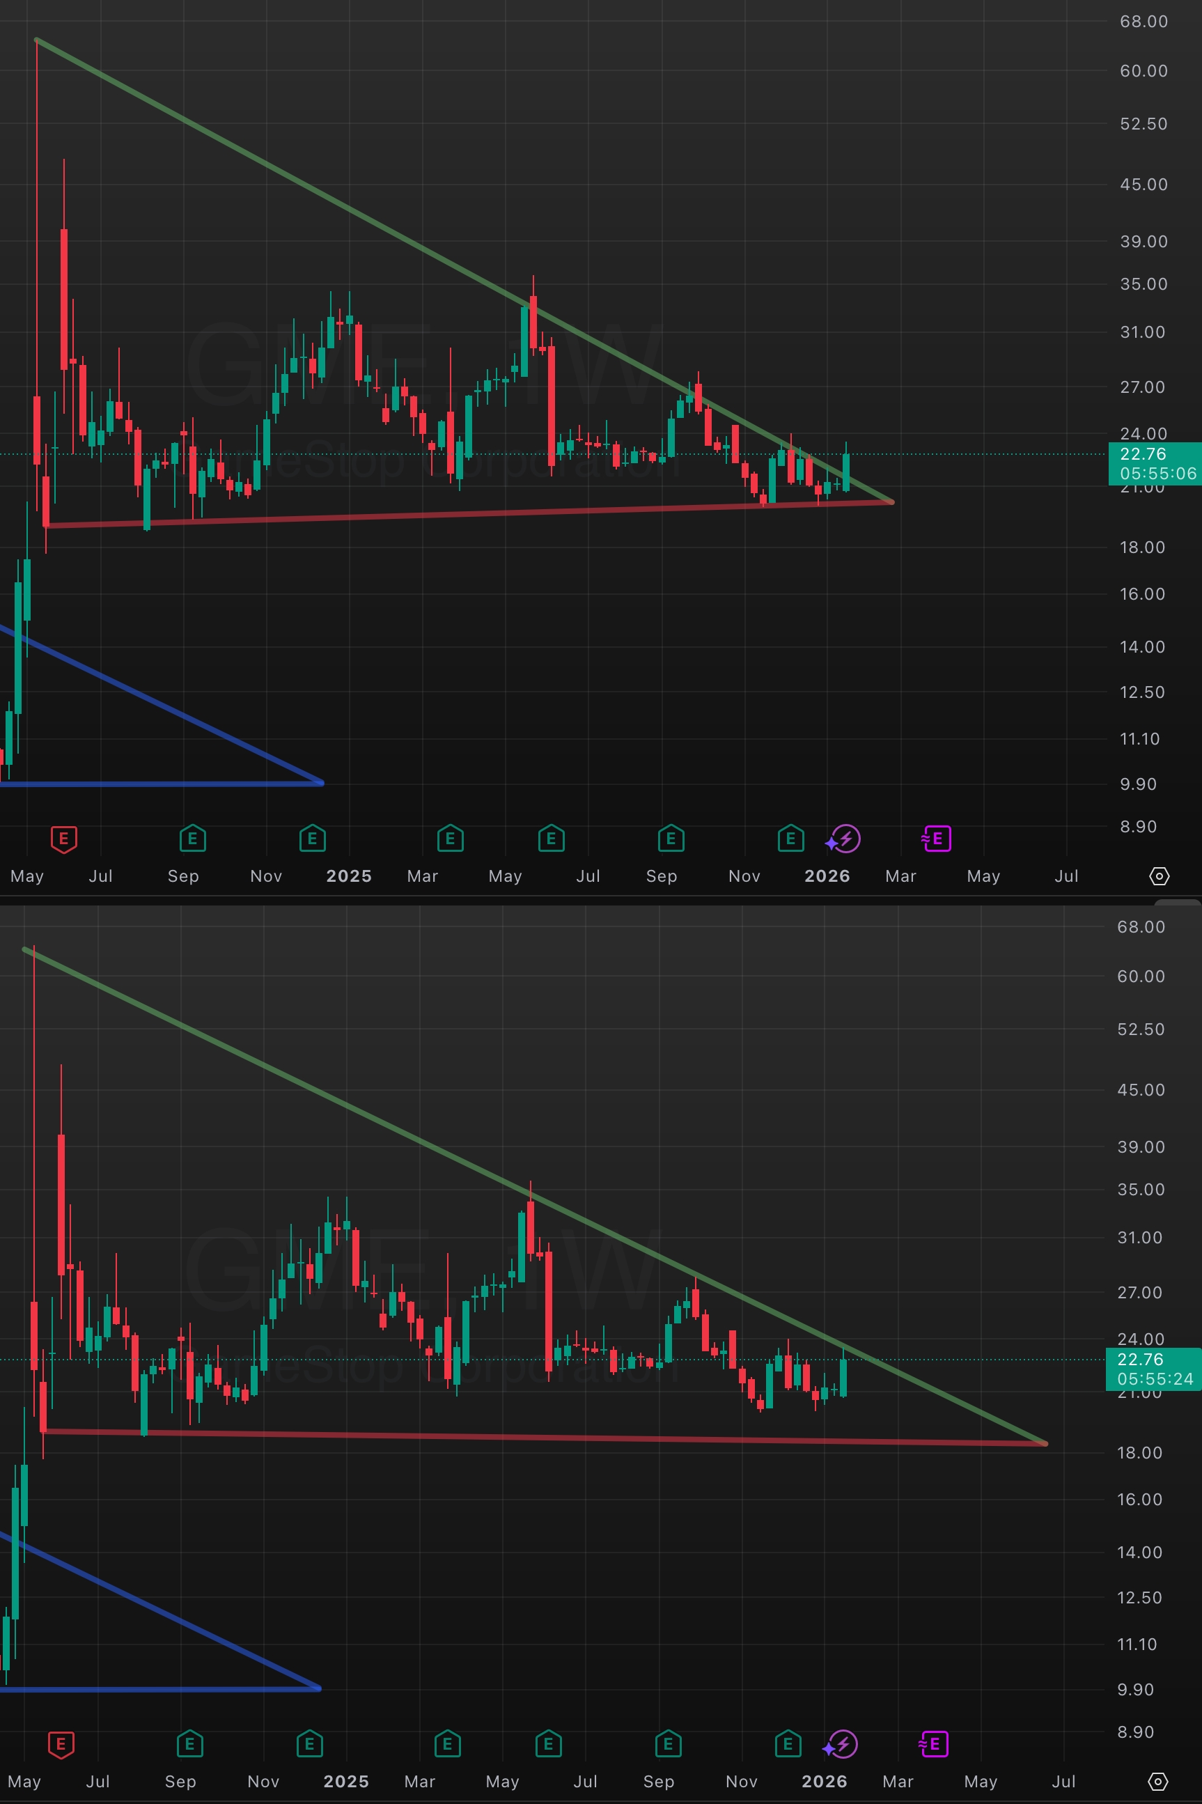This screenshot has width=1202, height=1804.
Task: Select upper chart's December 2024 earnings icon
Action: pyautogui.click(x=312, y=839)
